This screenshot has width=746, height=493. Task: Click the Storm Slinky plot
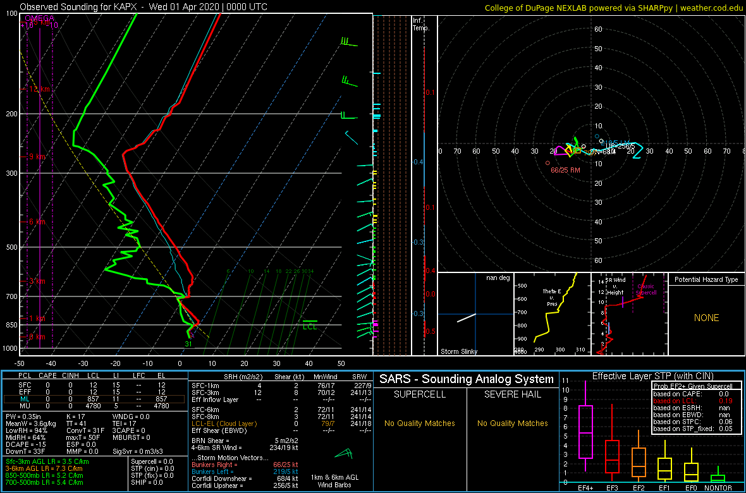pyautogui.click(x=475, y=314)
